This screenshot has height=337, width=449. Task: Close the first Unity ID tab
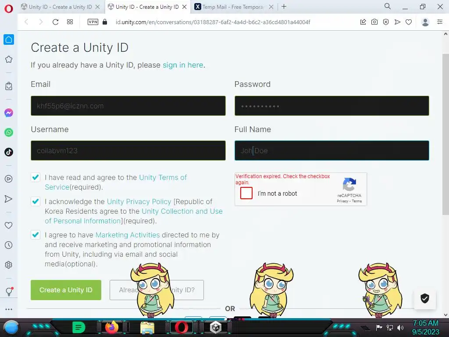98,7
